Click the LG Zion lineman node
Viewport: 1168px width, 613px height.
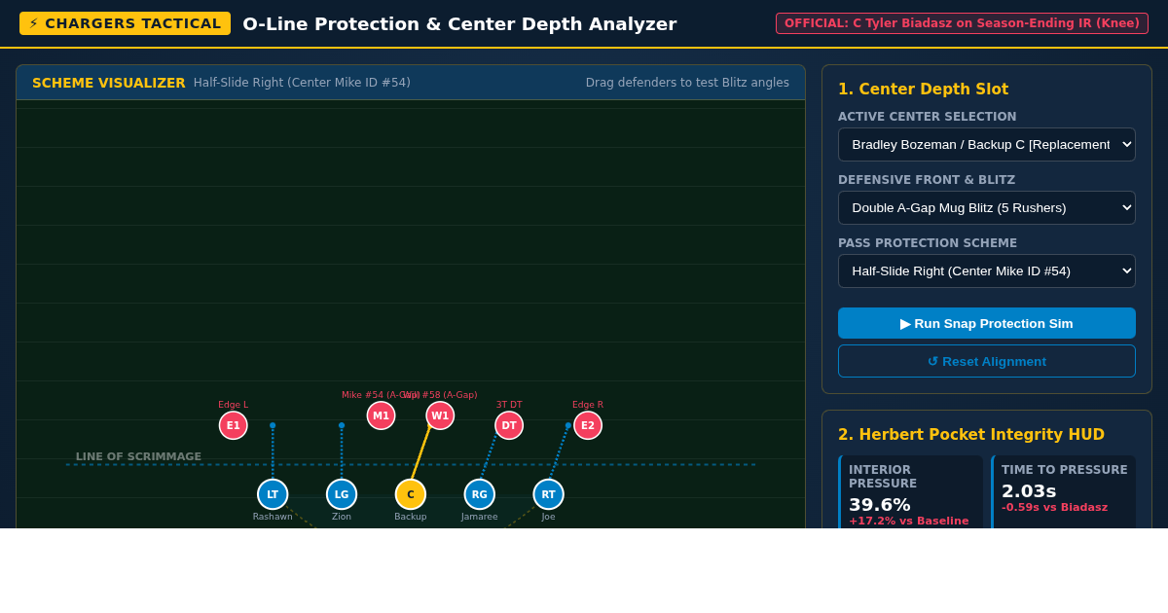(x=342, y=494)
